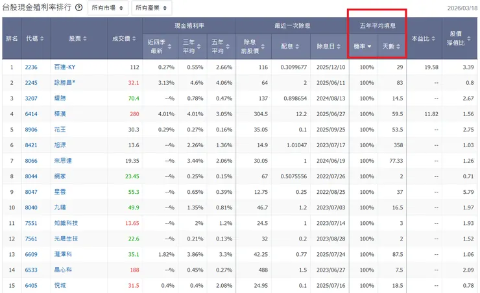Open the 詠勝昌* stock link
Screen dimensions: 480x293
(x=65, y=82)
